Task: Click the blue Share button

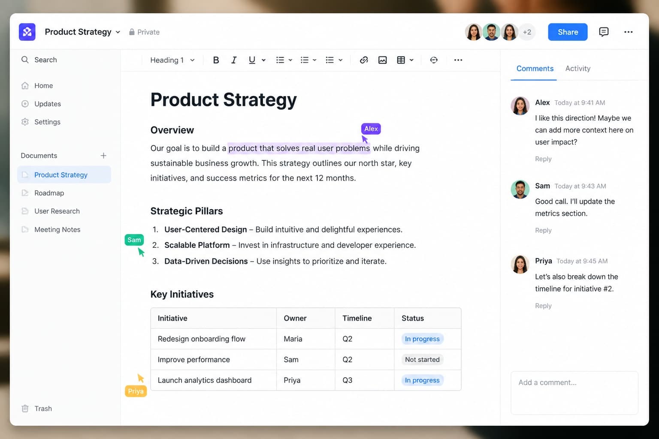Action: (x=568, y=32)
